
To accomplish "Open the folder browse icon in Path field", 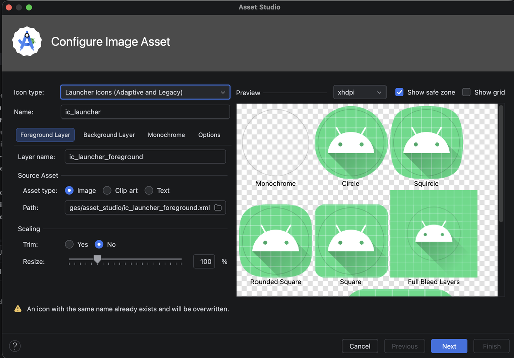I will click(218, 207).
